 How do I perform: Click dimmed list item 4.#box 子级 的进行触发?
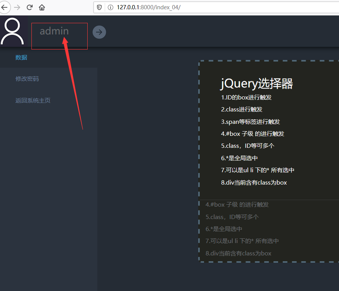[237, 204]
